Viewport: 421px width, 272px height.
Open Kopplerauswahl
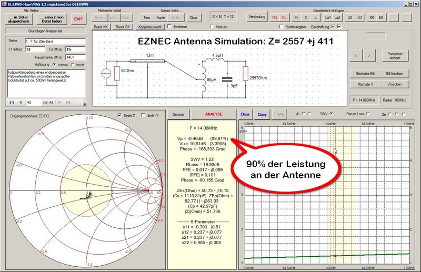(x=150, y=27)
